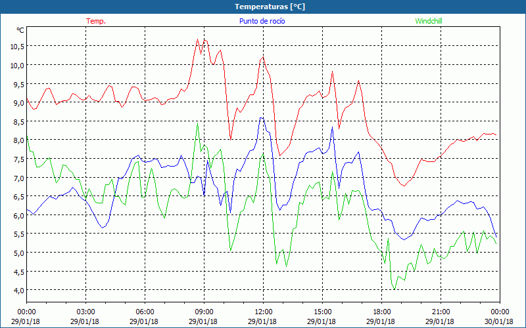
Task: Click the '°C' unit label on axis
Action: [20, 30]
